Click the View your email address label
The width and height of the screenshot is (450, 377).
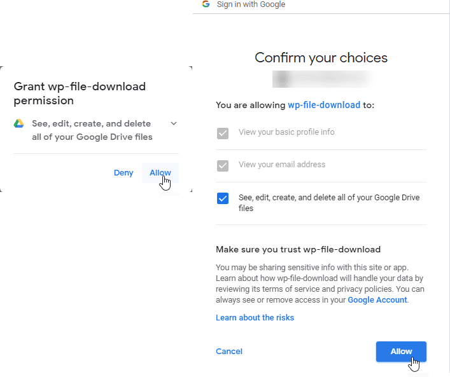click(282, 165)
